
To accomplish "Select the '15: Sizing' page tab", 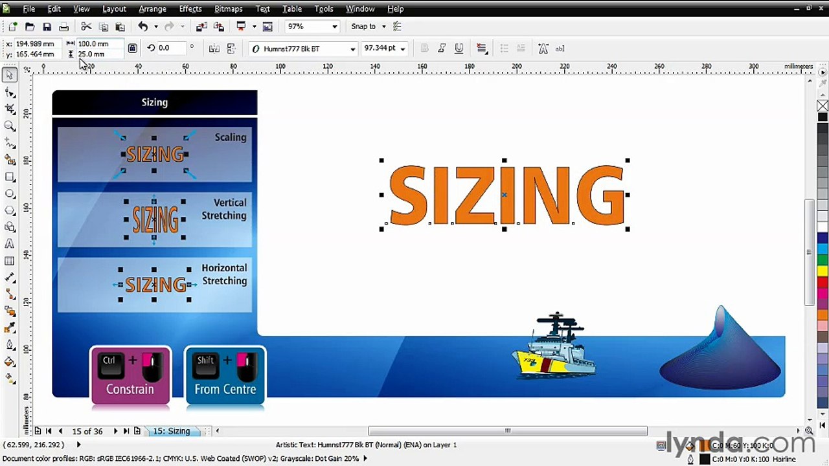I will (172, 431).
